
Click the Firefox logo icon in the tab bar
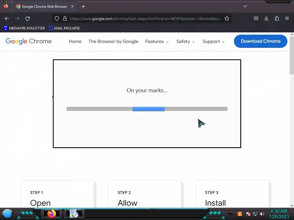coord(6,6)
